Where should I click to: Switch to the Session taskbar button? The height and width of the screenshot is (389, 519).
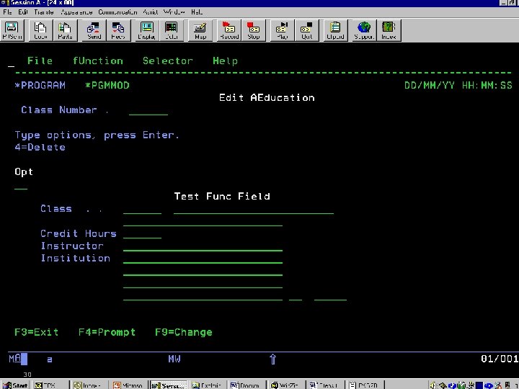[169, 385]
